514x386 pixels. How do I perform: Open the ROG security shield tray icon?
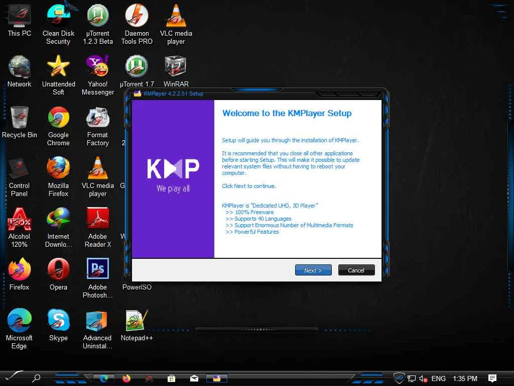point(399,378)
